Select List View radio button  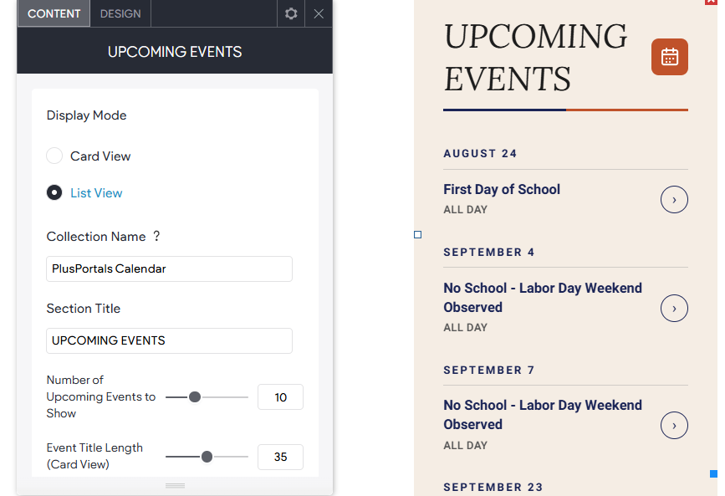click(x=54, y=192)
